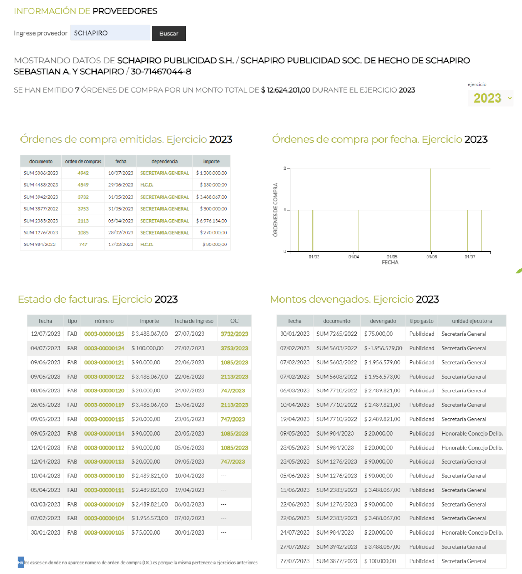The width and height of the screenshot is (522, 574).
Task: Click the devengado column header
Action: (383, 321)
